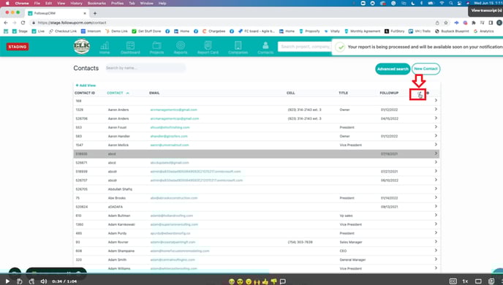Toggle theater mode in video player
Viewport: 503px width, 285px height.
click(x=478, y=281)
